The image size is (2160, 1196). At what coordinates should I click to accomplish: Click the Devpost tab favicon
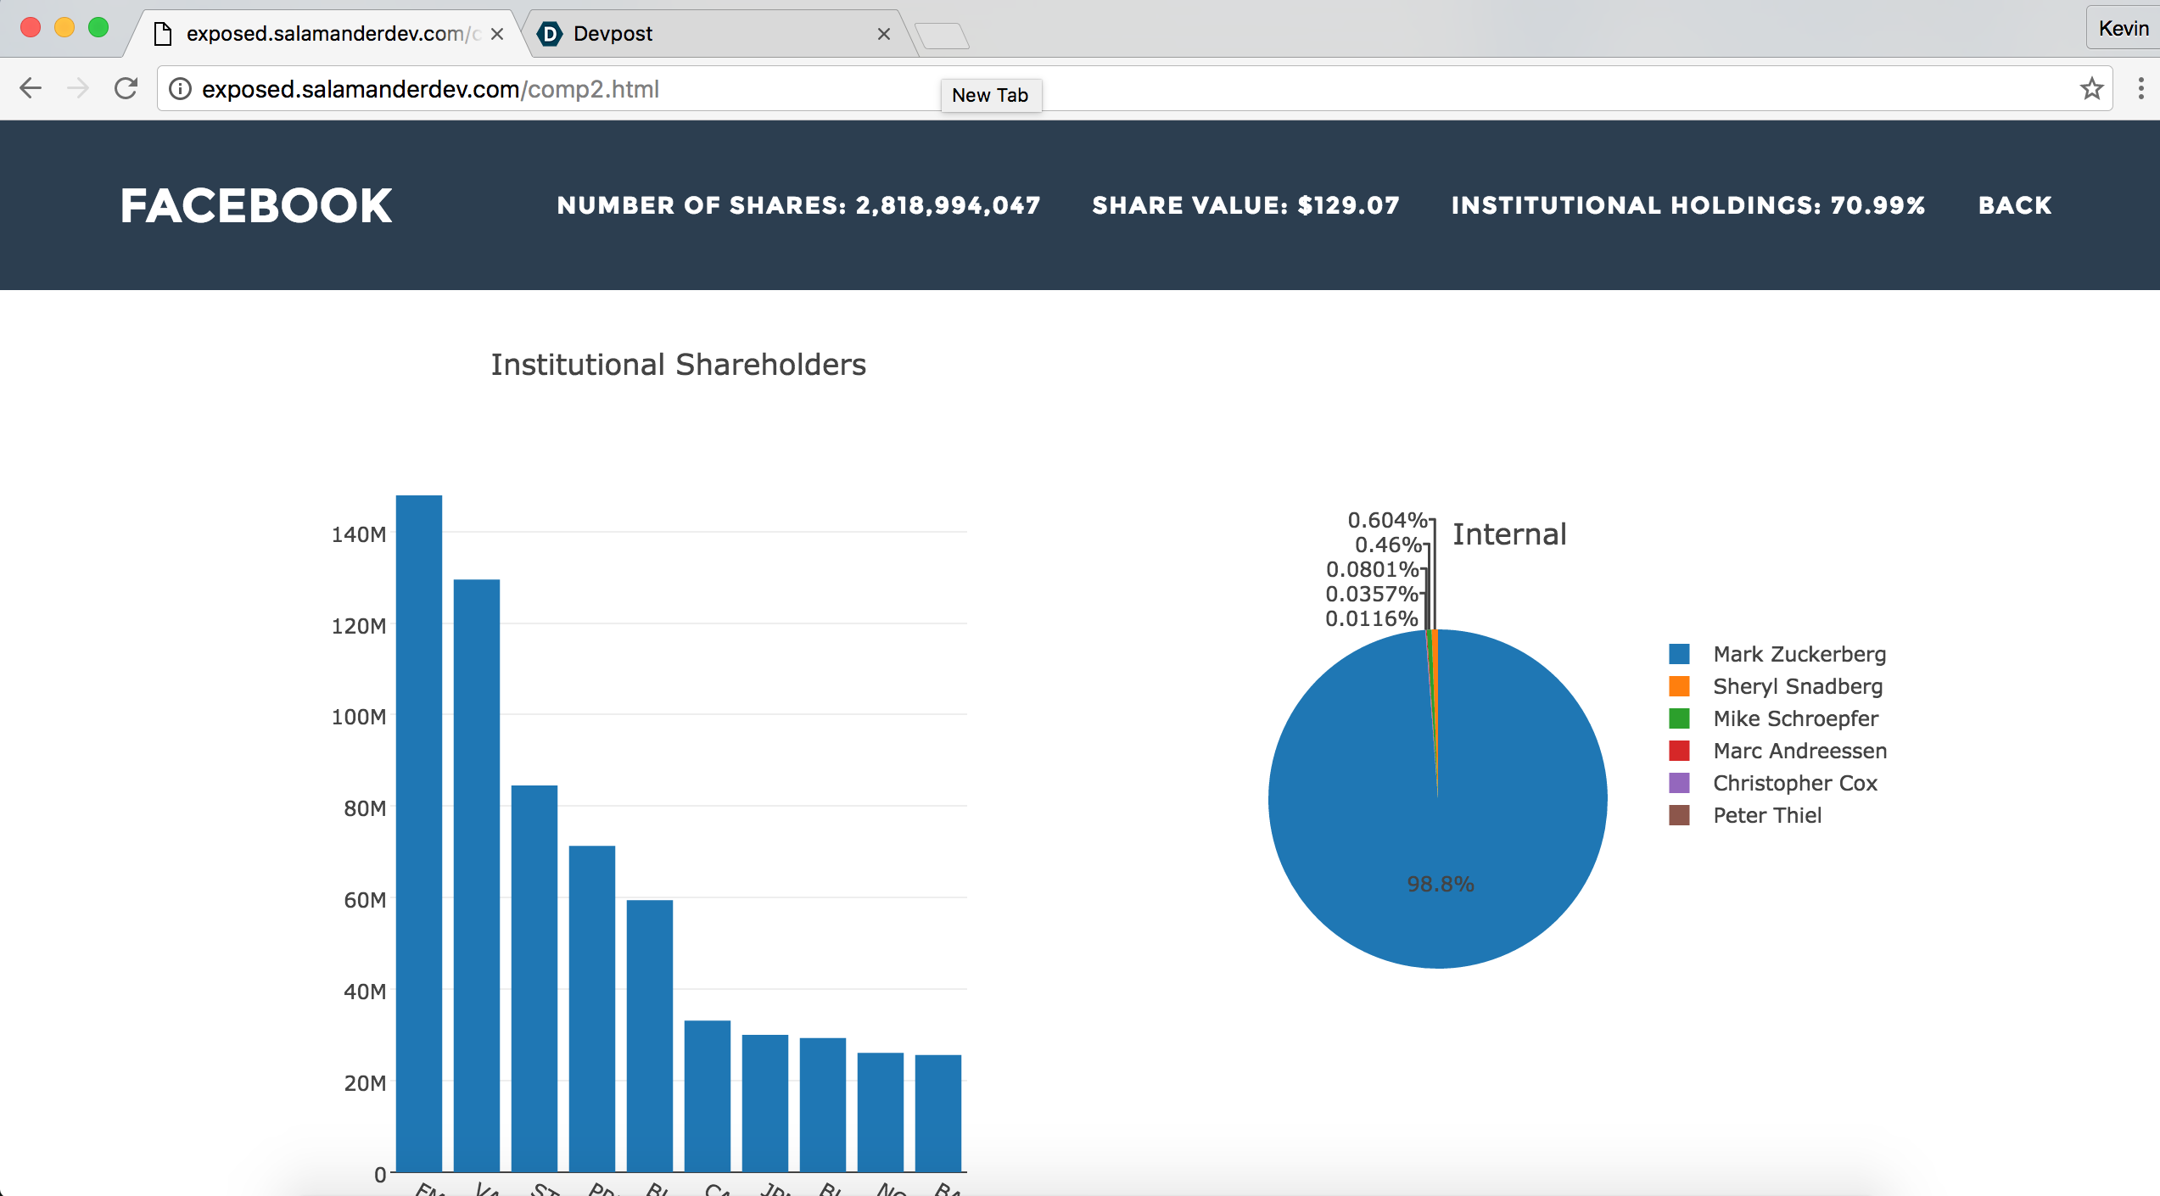(x=551, y=34)
